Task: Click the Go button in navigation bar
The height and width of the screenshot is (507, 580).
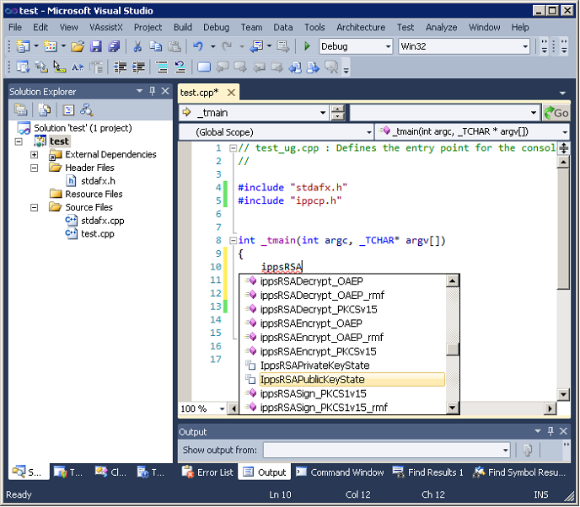Action: 556,113
